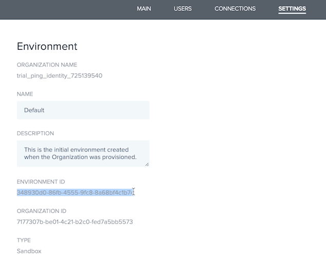Click the NAME field label

25,94
